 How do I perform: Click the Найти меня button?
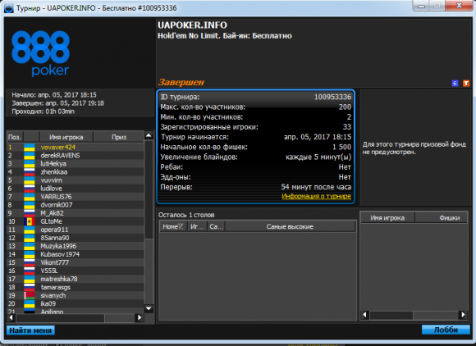point(30,330)
